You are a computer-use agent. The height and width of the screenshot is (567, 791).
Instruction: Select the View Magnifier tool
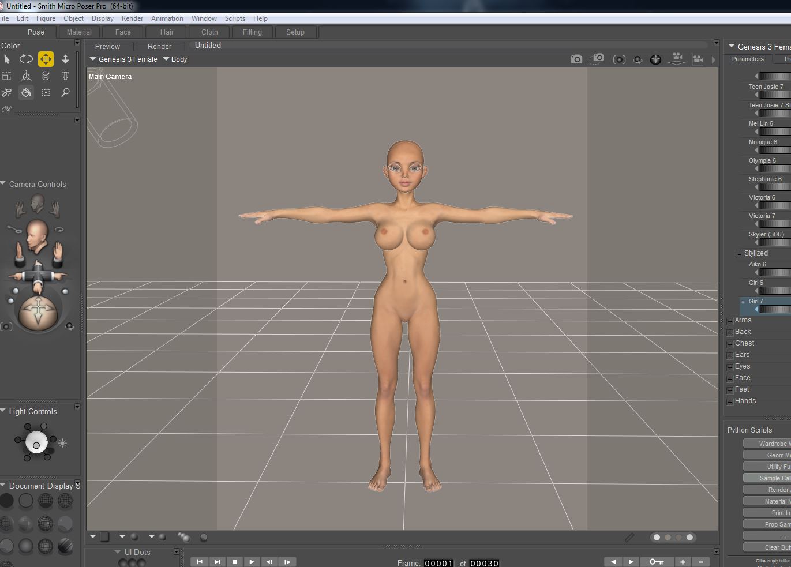coord(65,92)
